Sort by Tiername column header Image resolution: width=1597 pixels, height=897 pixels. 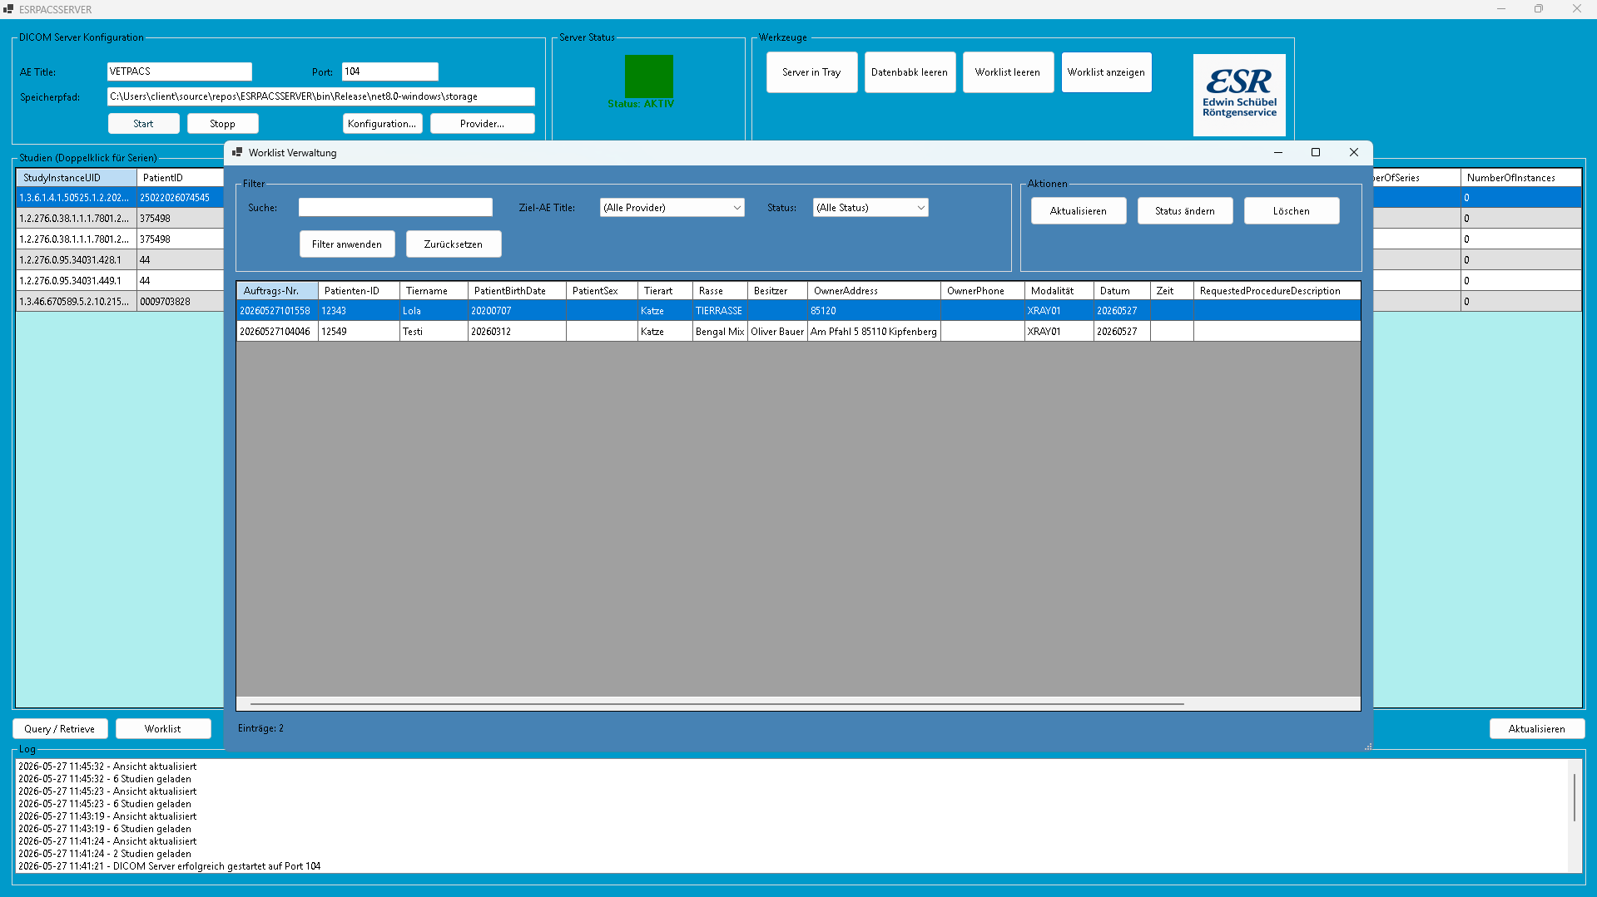tap(434, 291)
